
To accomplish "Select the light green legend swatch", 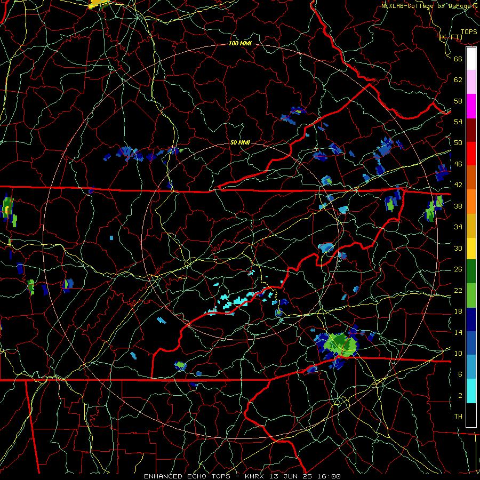I will point(471,295).
